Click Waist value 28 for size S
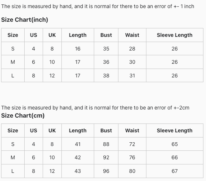This screenshot has width=206, height=181. (132, 49)
